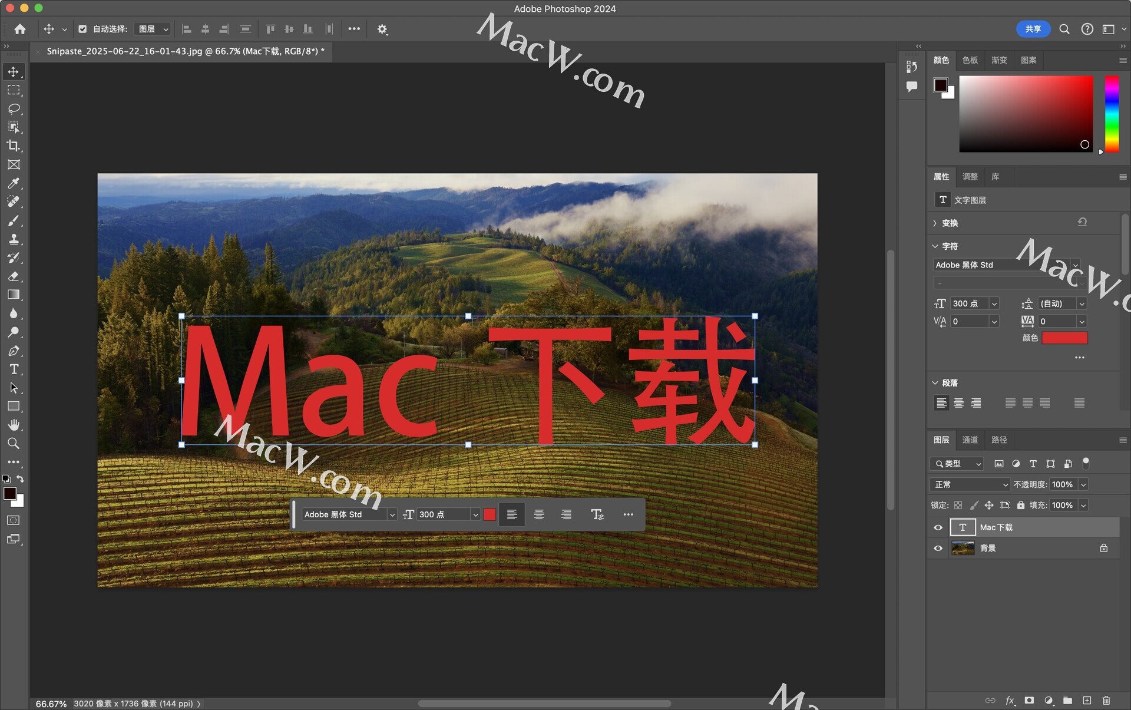
Task: Toggle lock all padlock in Layers panel
Action: (1021, 505)
